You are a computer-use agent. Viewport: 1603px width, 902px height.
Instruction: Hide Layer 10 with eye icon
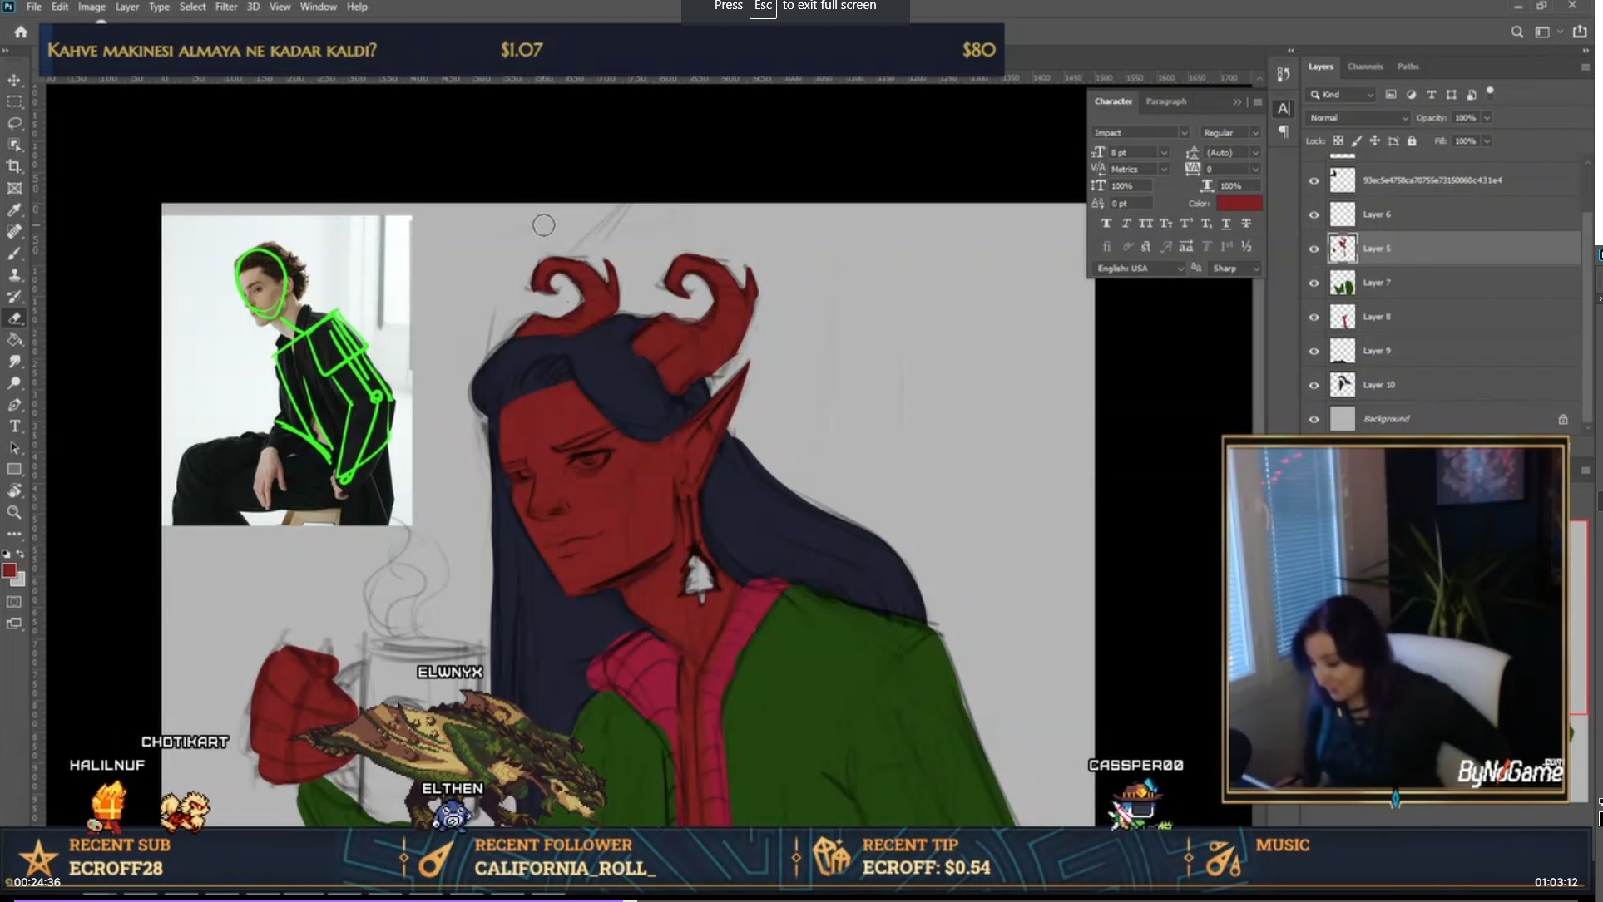point(1314,385)
